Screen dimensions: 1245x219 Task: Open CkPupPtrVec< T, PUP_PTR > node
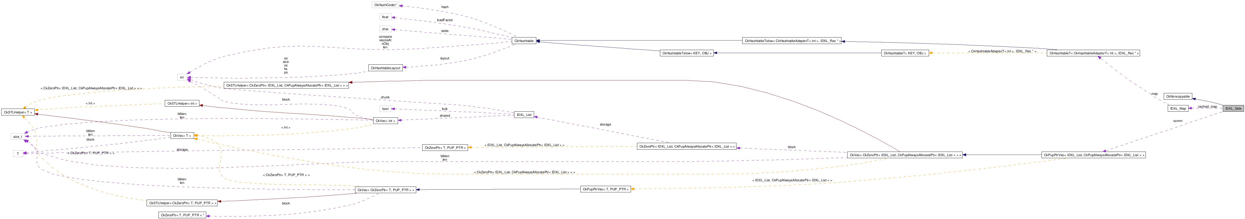(605, 189)
